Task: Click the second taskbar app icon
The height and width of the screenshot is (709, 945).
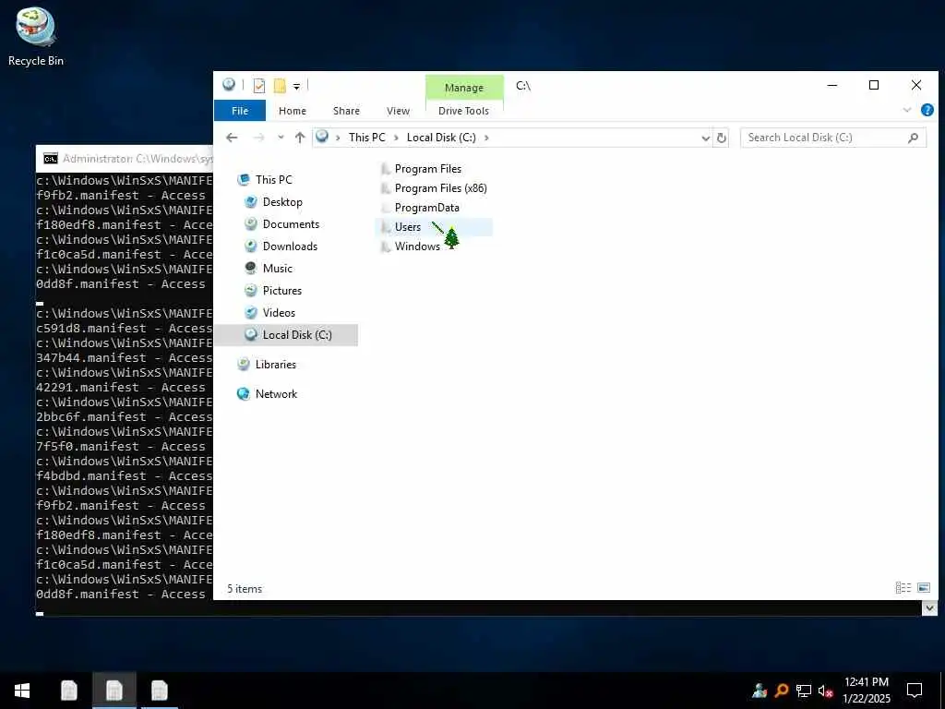Action: [114, 691]
